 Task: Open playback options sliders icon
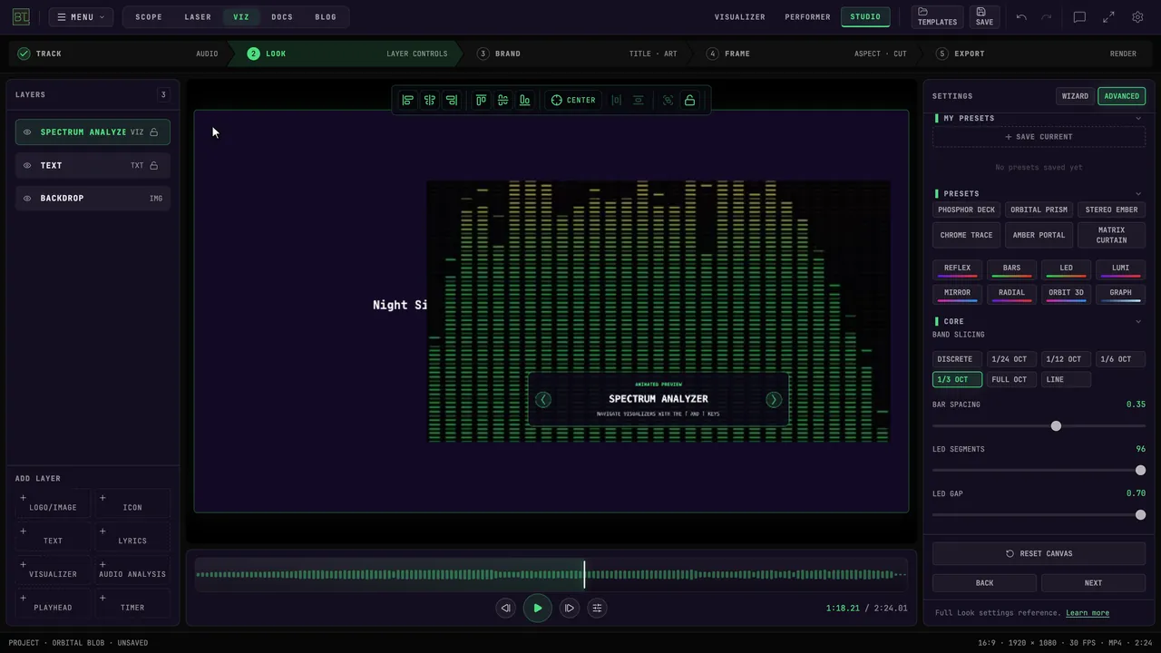click(597, 608)
